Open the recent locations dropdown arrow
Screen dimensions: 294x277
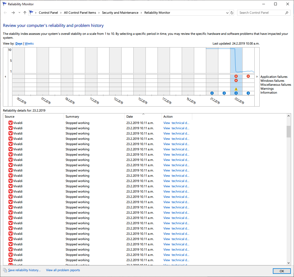(x=19, y=13)
